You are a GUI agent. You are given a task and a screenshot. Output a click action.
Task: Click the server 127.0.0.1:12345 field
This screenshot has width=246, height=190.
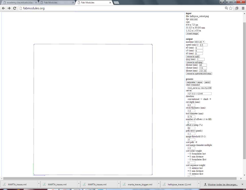tap(199, 93)
